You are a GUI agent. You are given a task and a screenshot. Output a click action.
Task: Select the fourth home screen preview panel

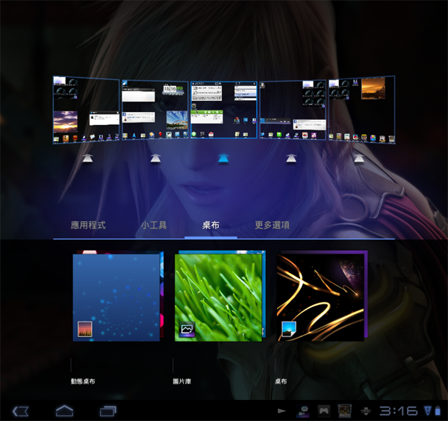[x=293, y=110]
